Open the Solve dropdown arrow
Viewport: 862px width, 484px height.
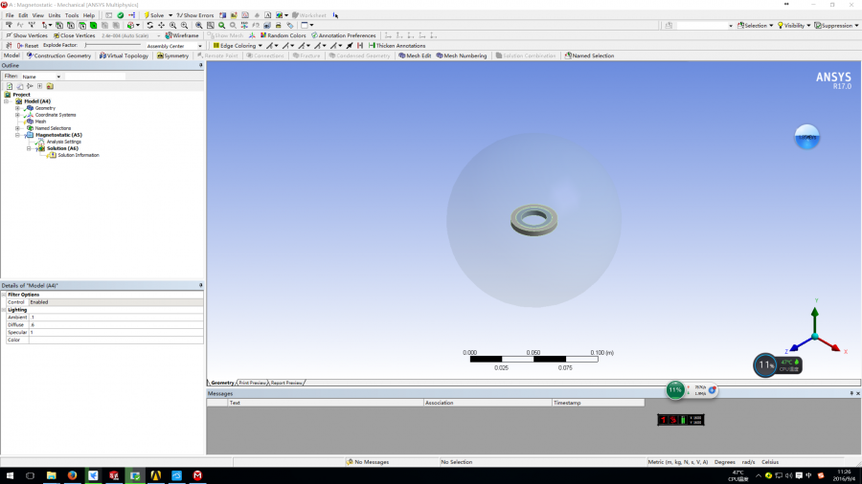point(170,15)
